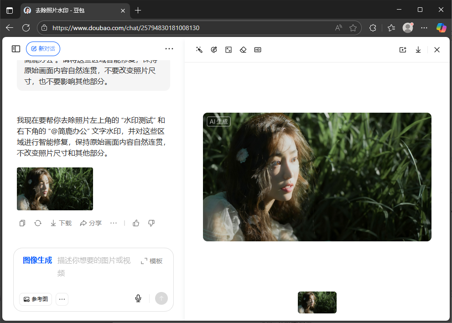Viewport: 452px width, 323px height.
Task: Open extra options beside 参考图
Action: click(62, 299)
